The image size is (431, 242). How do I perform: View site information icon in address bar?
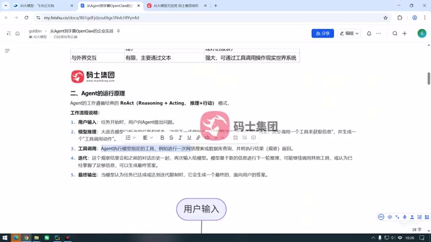38,18
